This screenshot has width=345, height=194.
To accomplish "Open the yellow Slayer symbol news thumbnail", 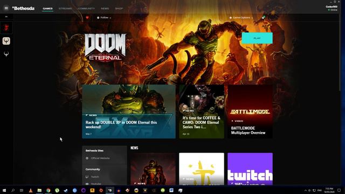I will 202,169.
